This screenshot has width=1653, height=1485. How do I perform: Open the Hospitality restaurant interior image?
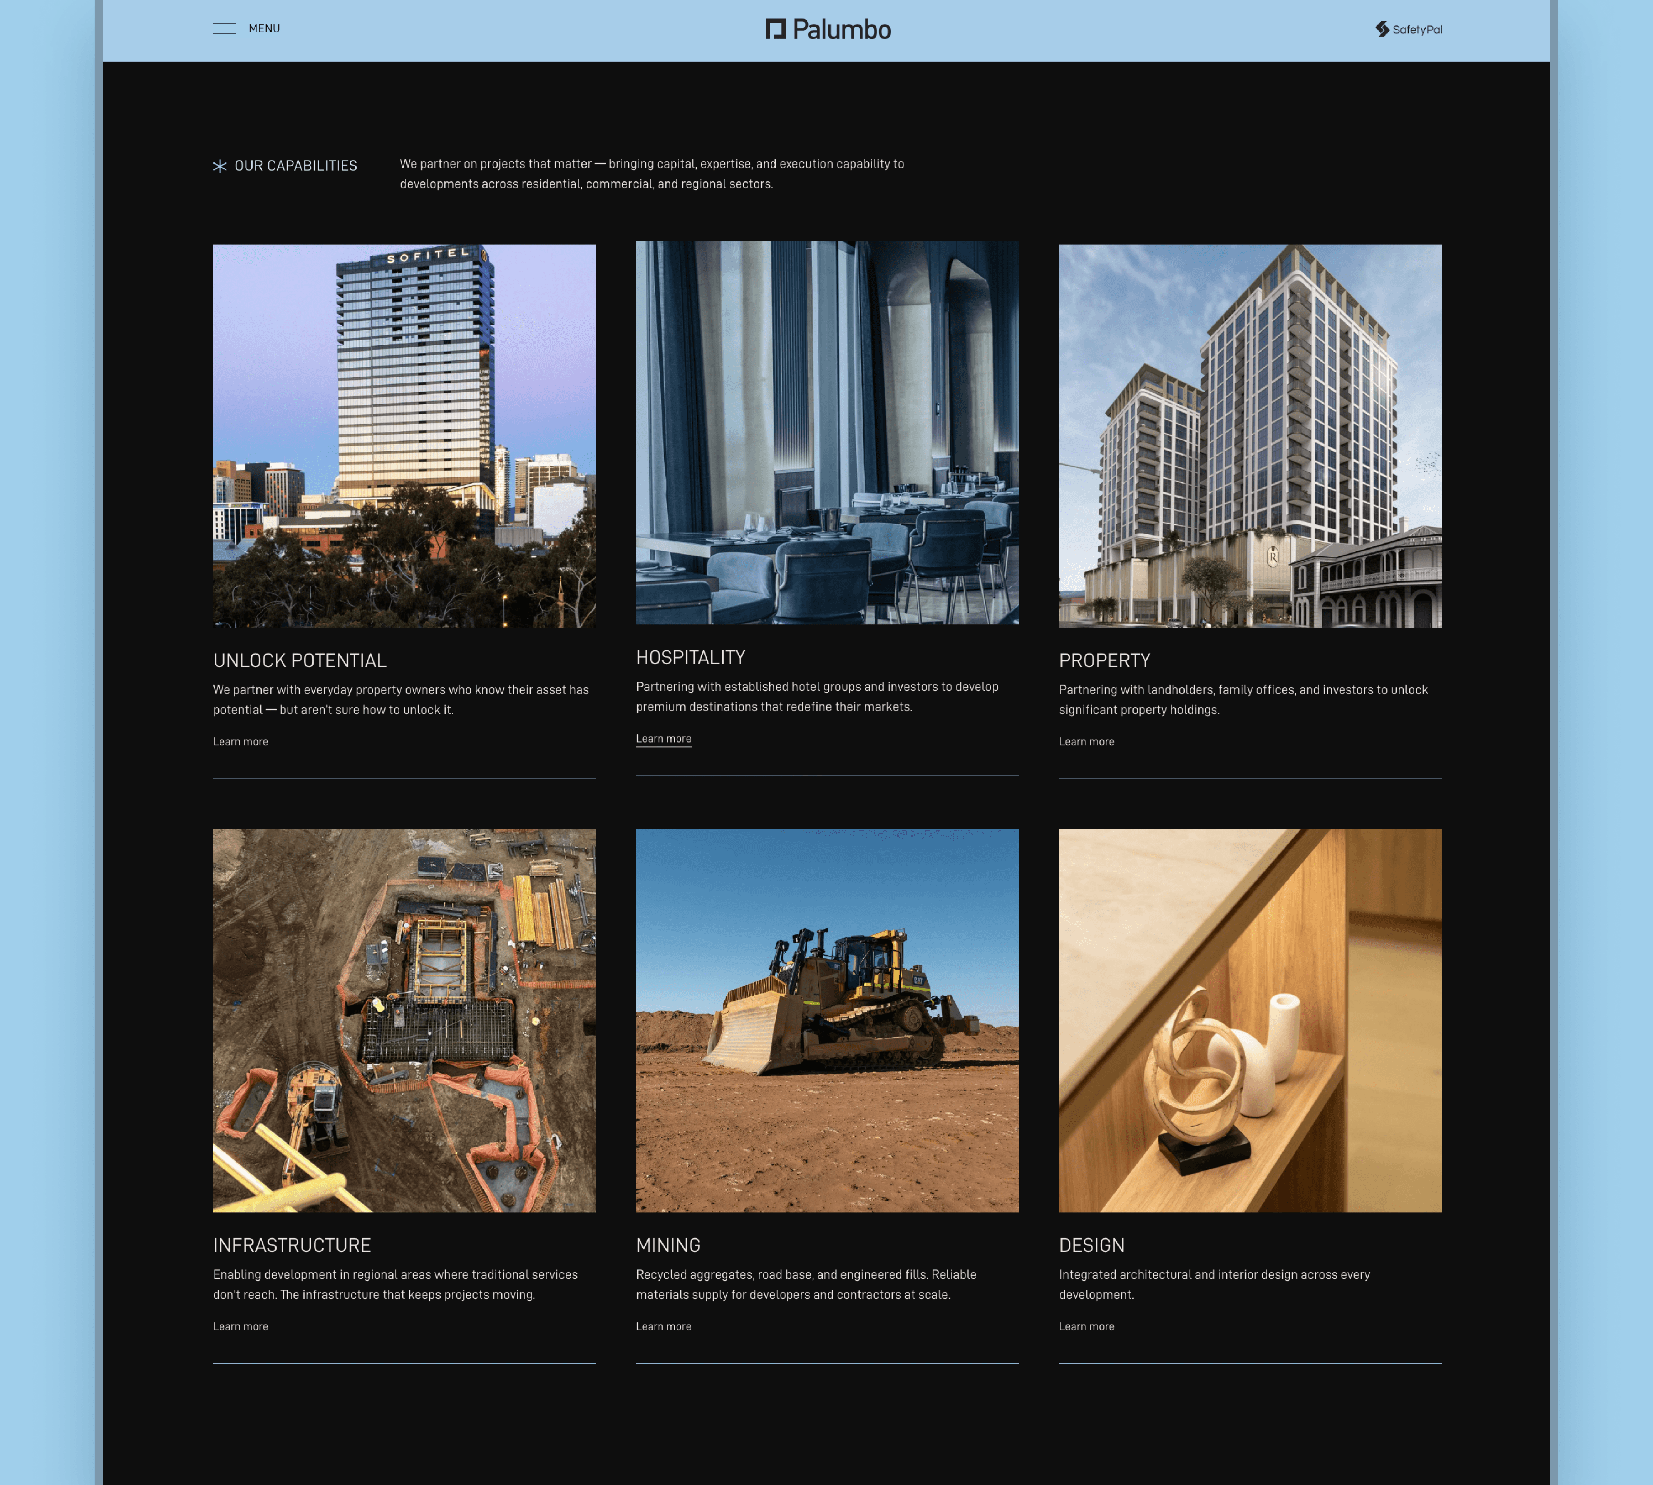coord(826,433)
